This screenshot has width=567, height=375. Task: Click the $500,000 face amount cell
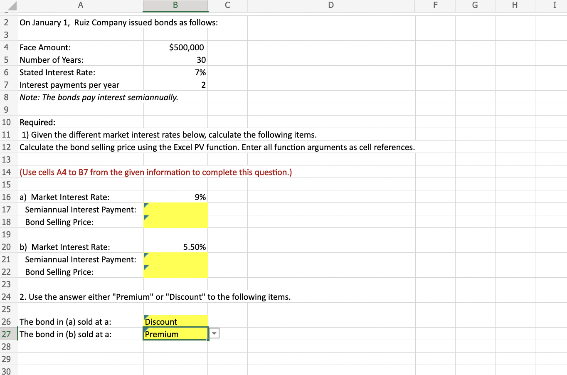pyautogui.click(x=175, y=47)
